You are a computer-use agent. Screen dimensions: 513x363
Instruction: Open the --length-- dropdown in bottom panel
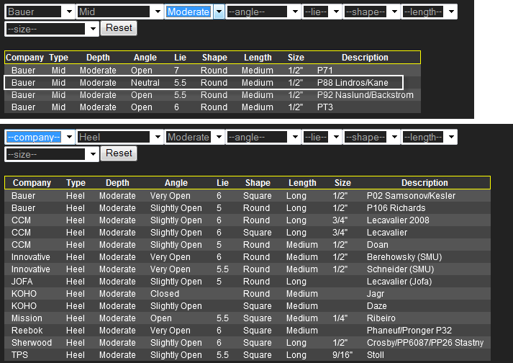[430, 138]
